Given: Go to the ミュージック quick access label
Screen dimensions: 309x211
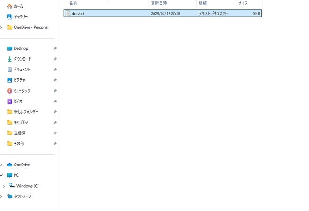Looking at the screenshot, I should click(22, 91).
